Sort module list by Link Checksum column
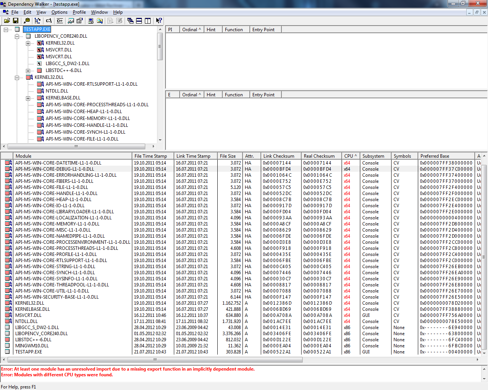 [x=281, y=156]
